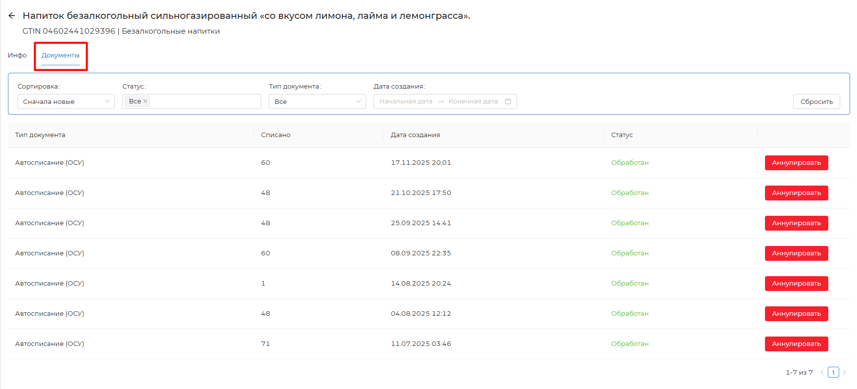
Task: Open the calendar icon in date filter
Action: pos(508,101)
